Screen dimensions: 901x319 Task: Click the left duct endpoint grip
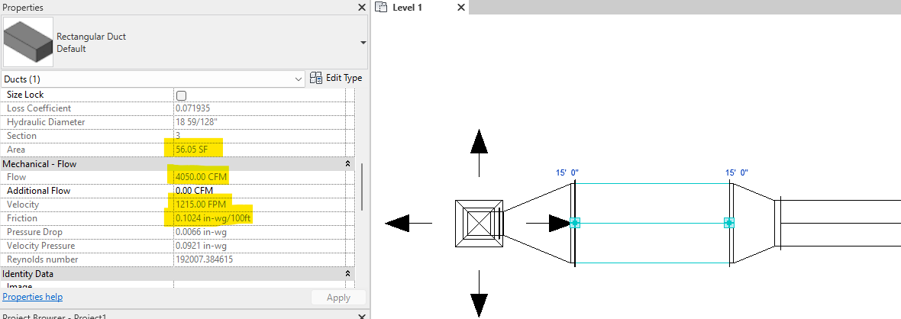point(575,223)
